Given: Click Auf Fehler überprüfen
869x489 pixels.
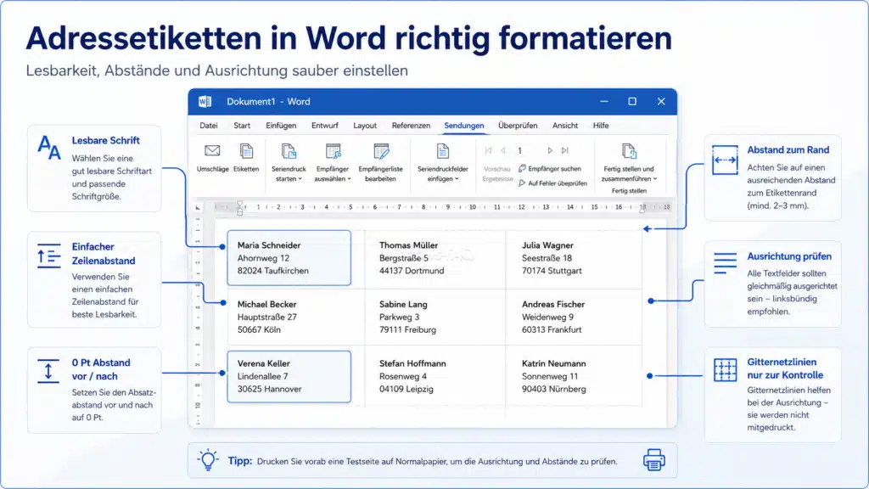Looking at the screenshot, I should click(x=552, y=183).
